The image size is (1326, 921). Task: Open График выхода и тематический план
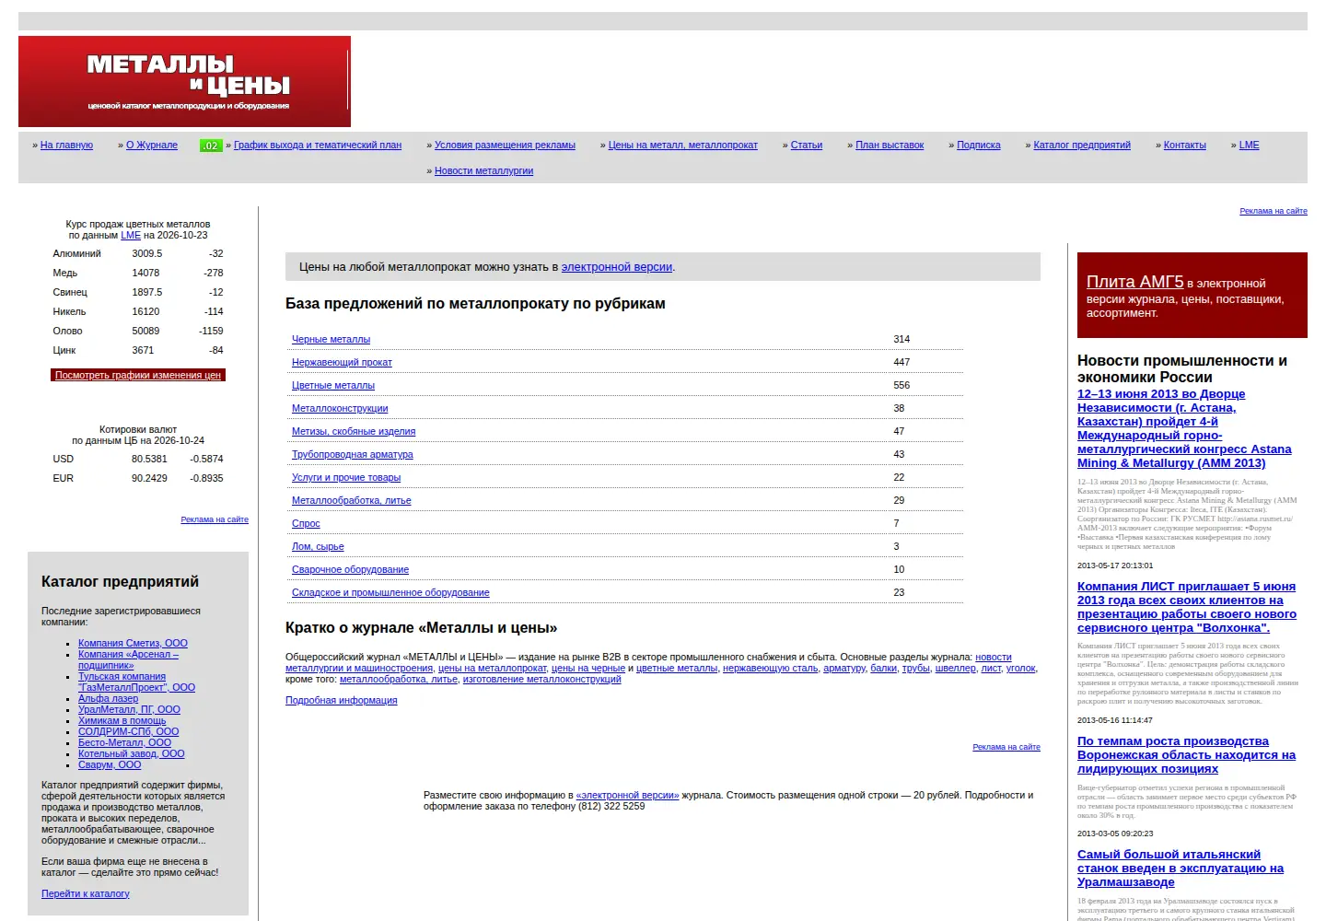pos(318,146)
